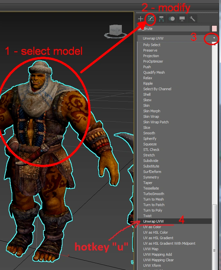This screenshot has height=270, width=221.
Task: Apply STL Check modifier
Action: (151, 150)
